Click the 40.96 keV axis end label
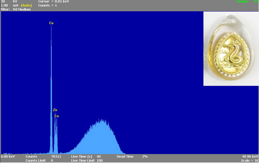 point(250,157)
